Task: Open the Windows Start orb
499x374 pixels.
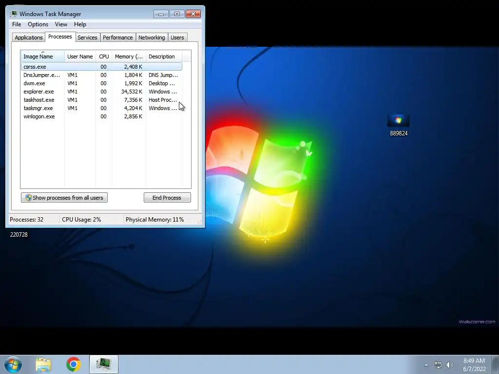Action: [x=13, y=364]
